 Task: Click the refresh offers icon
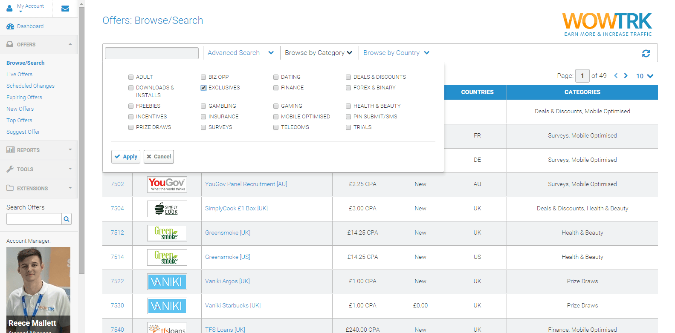pyautogui.click(x=646, y=53)
